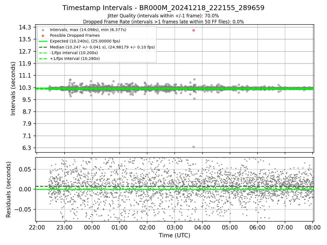Screen dimensions: 327x245
Task: Click the 22:00 time tick label
Action: click(37, 227)
